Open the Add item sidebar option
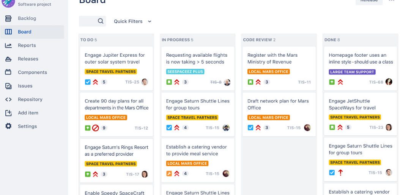The height and width of the screenshot is (195, 400). pos(28,113)
